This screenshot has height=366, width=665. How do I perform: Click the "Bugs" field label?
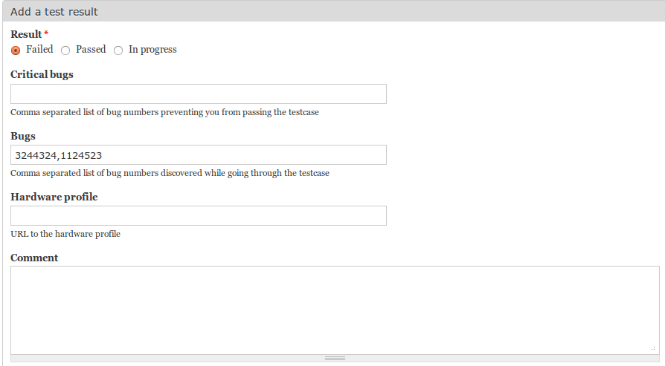[x=23, y=137]
